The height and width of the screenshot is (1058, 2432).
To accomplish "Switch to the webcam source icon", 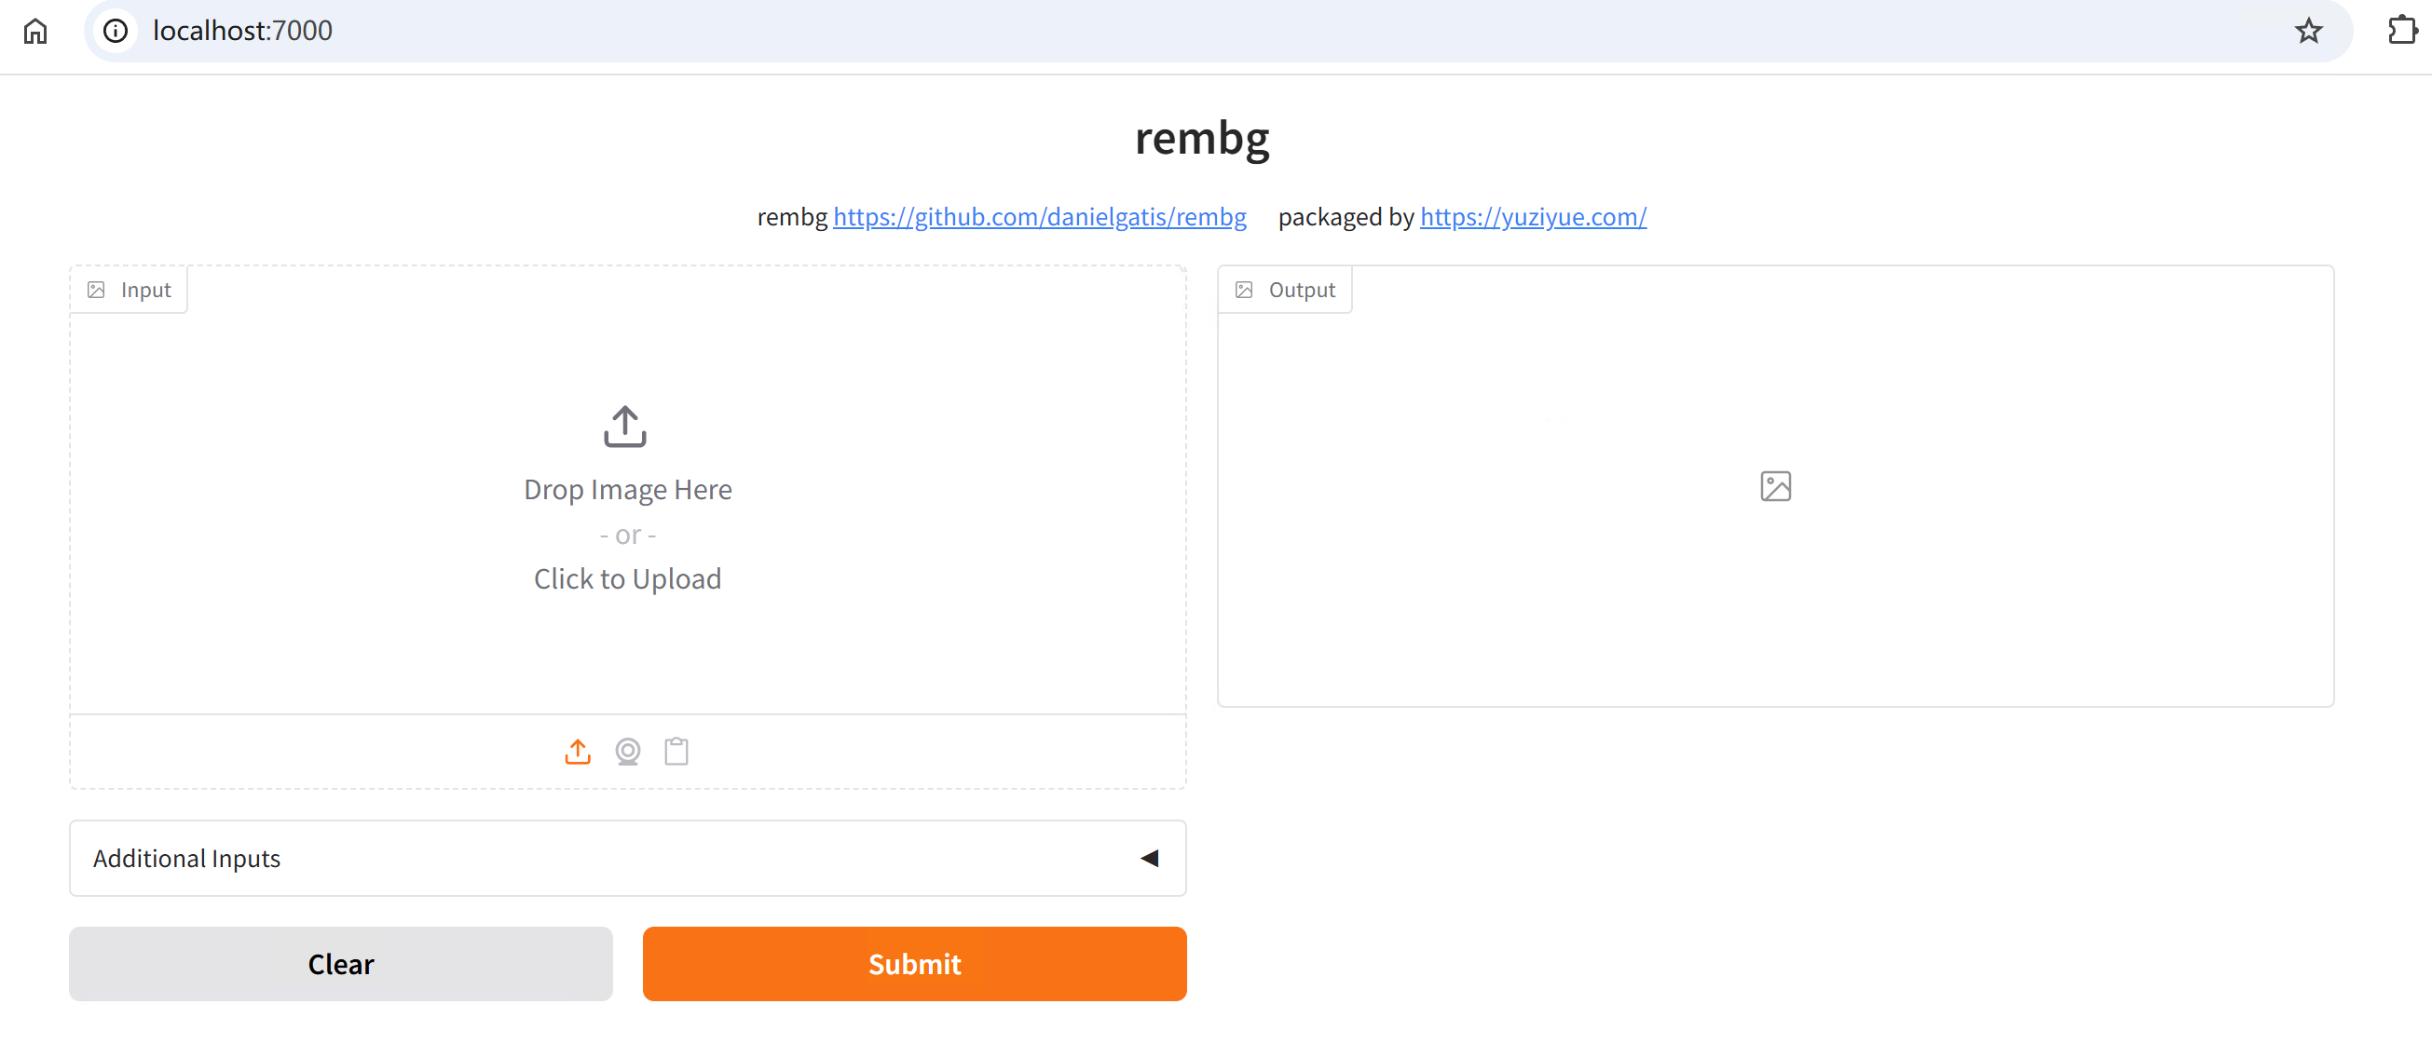I will pyautogui.click(x=627, y=752).
